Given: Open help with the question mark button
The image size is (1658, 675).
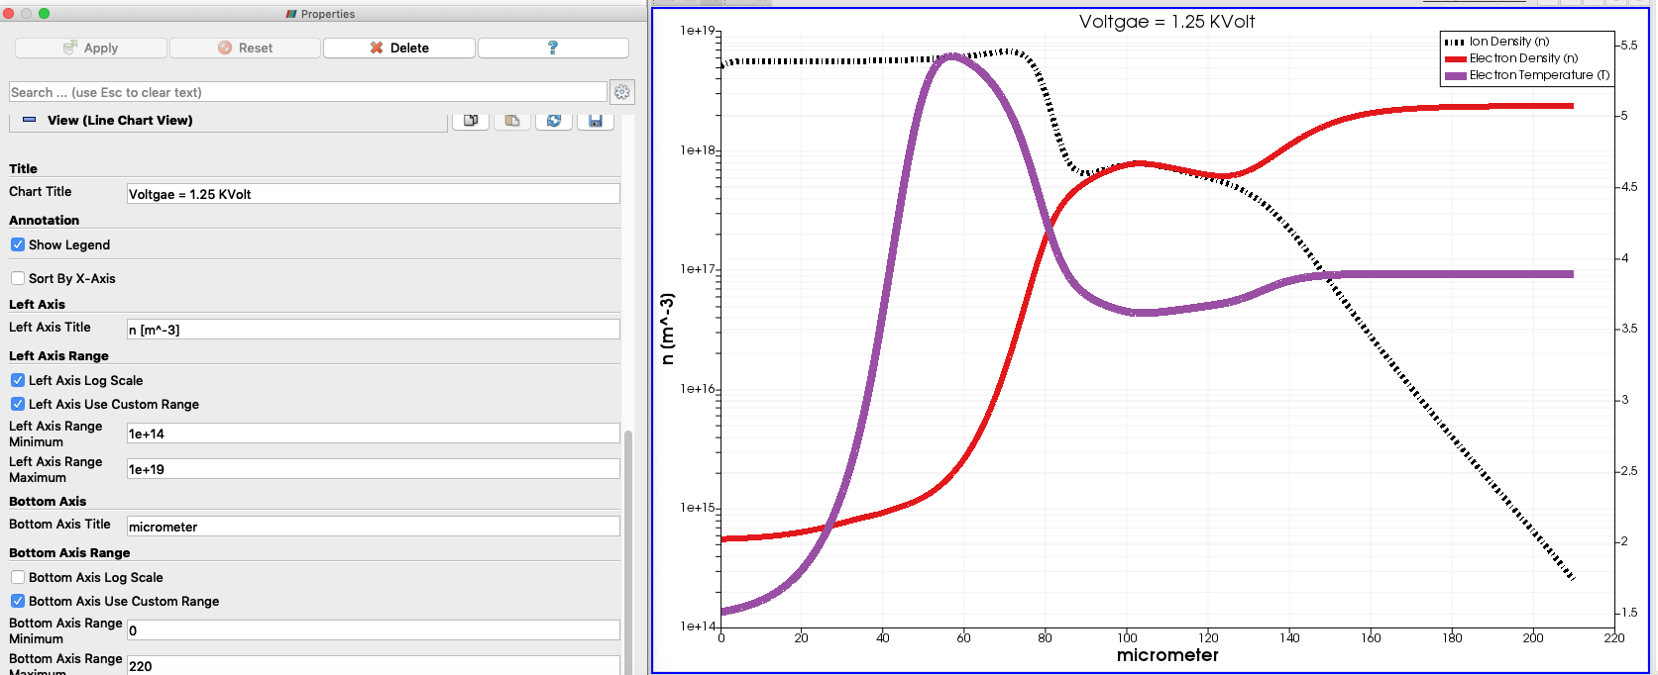Looking at the screenshot, I should click(553, 48).
